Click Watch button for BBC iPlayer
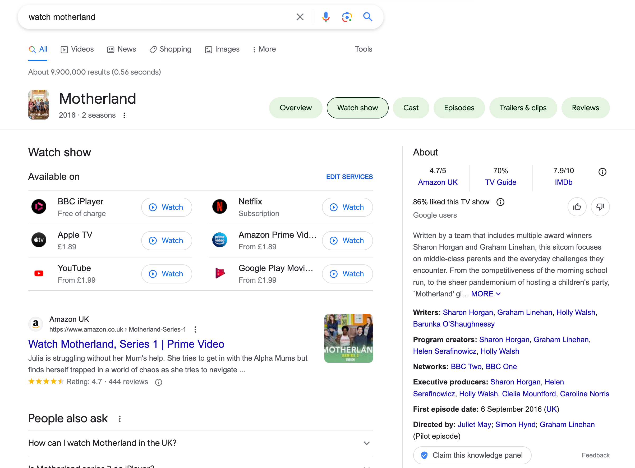This screenshot has width=635, height=468. point(166,207)
